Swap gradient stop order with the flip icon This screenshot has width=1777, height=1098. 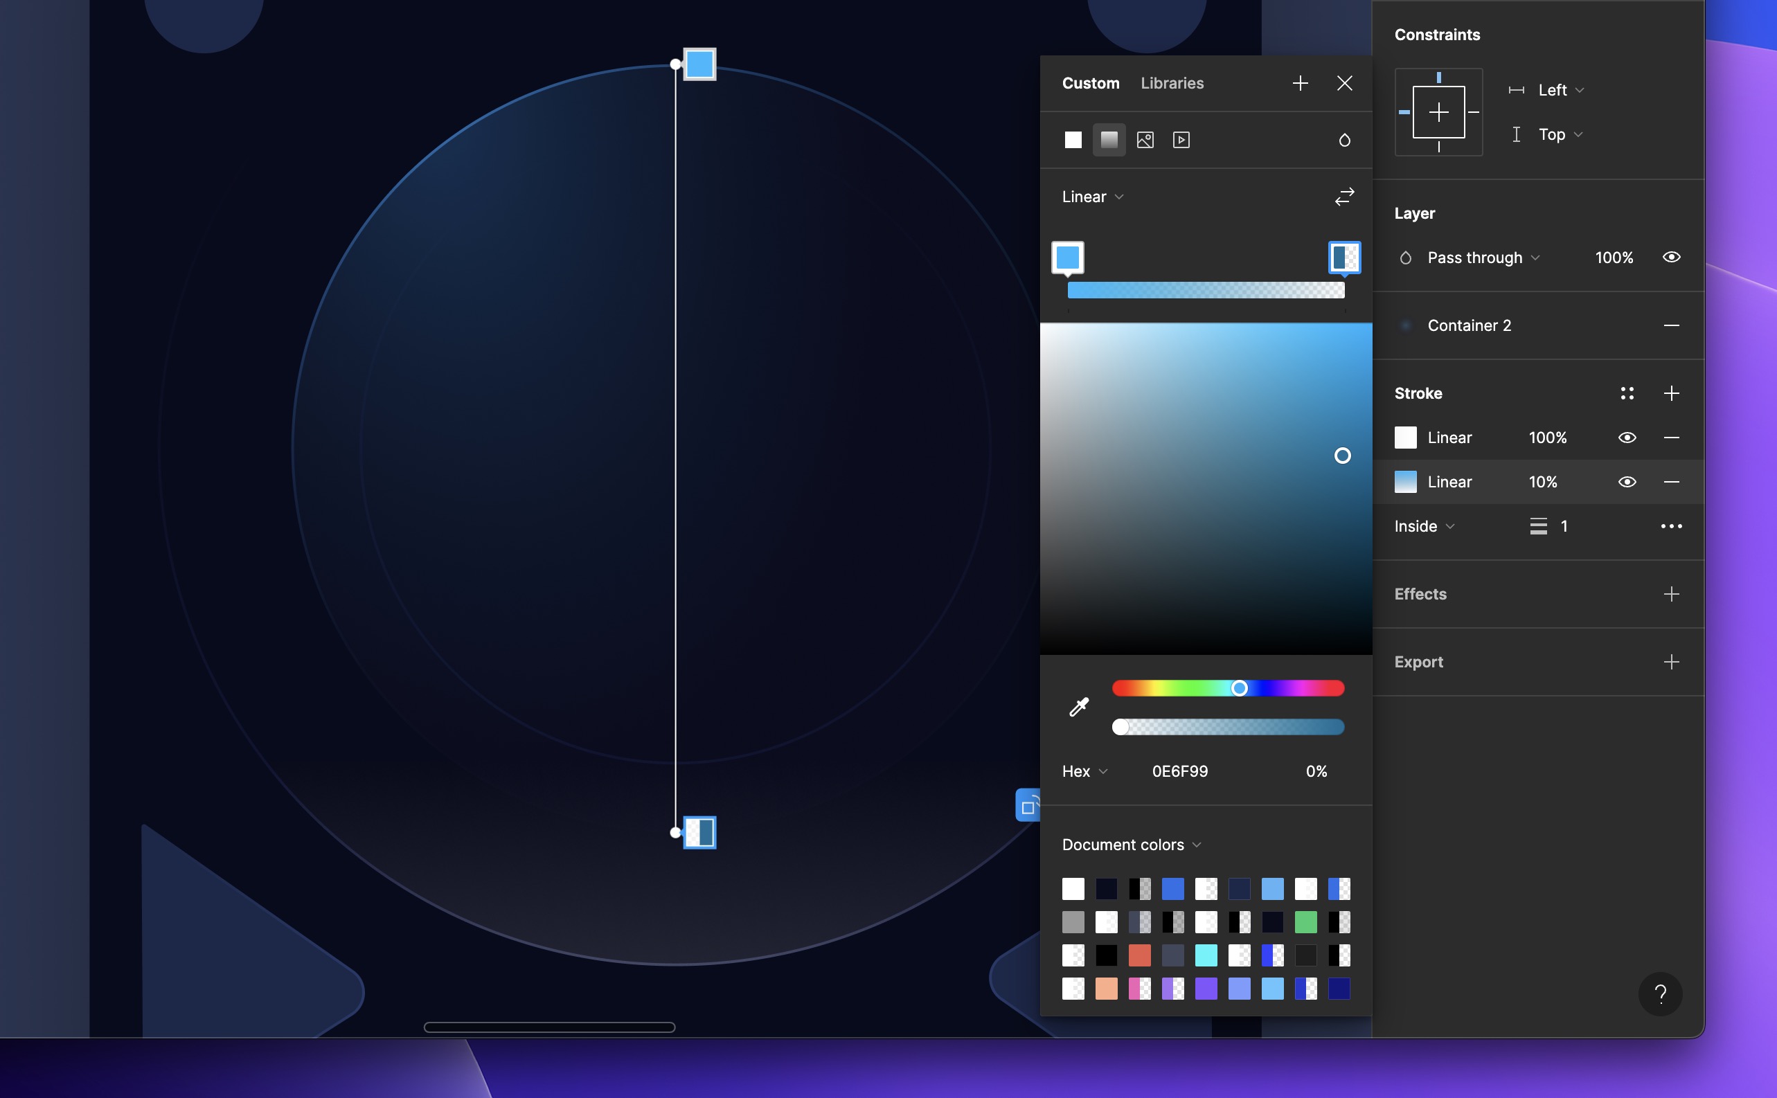(x=1344, y=197)
